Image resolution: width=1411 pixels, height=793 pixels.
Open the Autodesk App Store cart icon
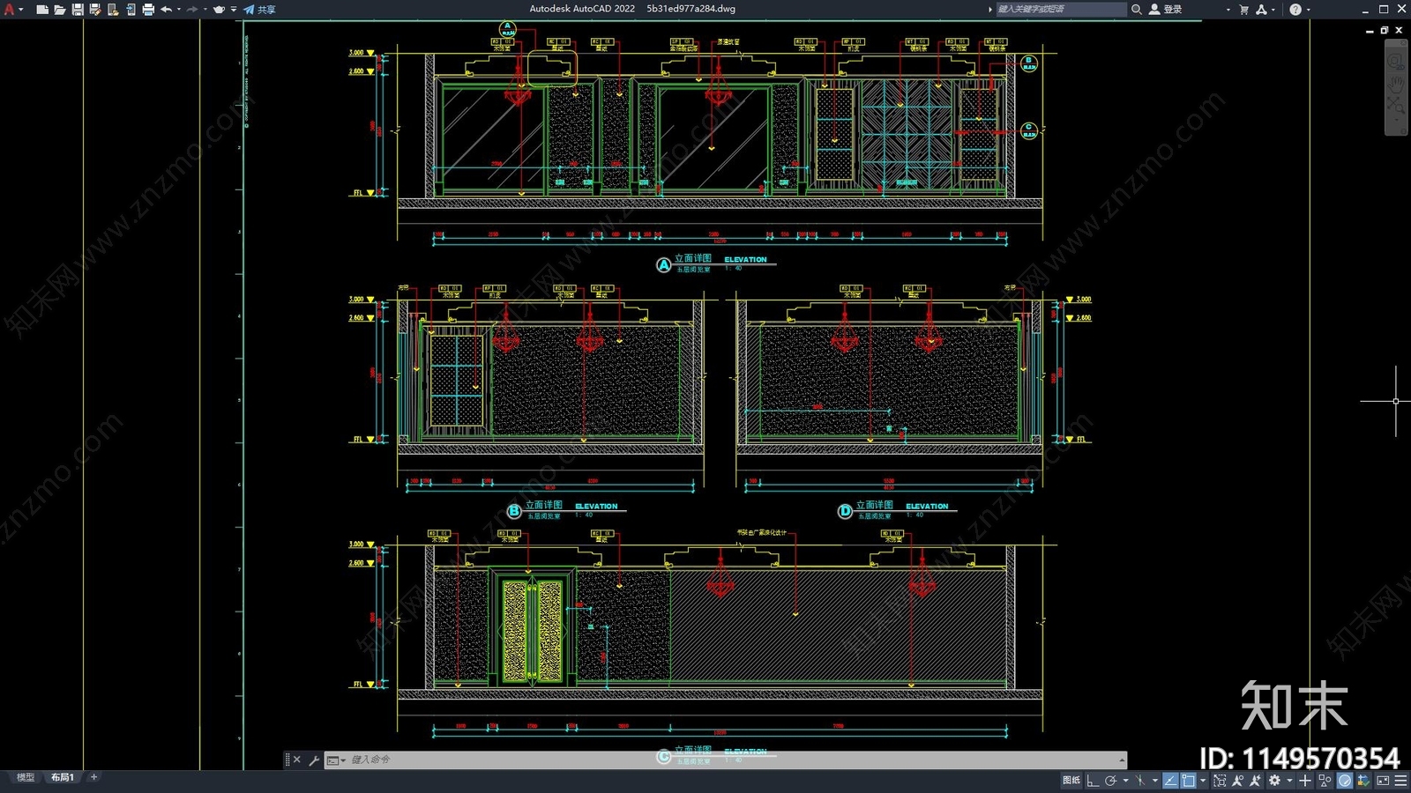point(1243,9)
